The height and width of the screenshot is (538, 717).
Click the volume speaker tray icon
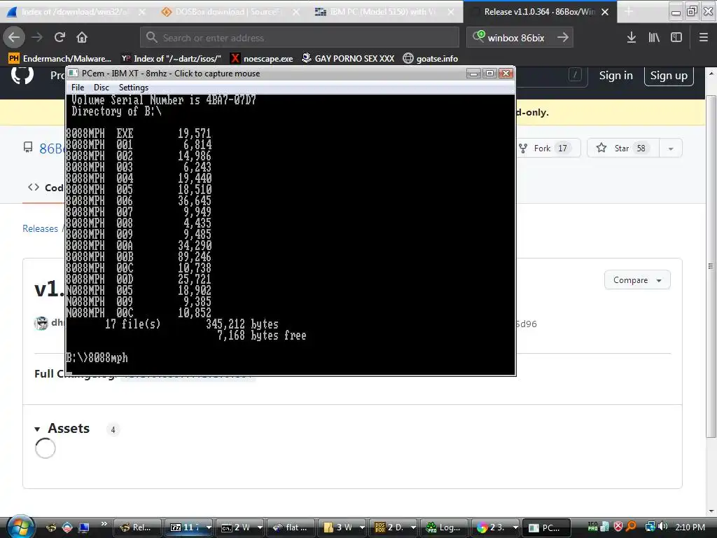point(663,527)
